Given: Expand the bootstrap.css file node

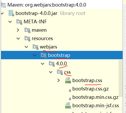Looking at the screenshot, I should (x=59, y=80).
